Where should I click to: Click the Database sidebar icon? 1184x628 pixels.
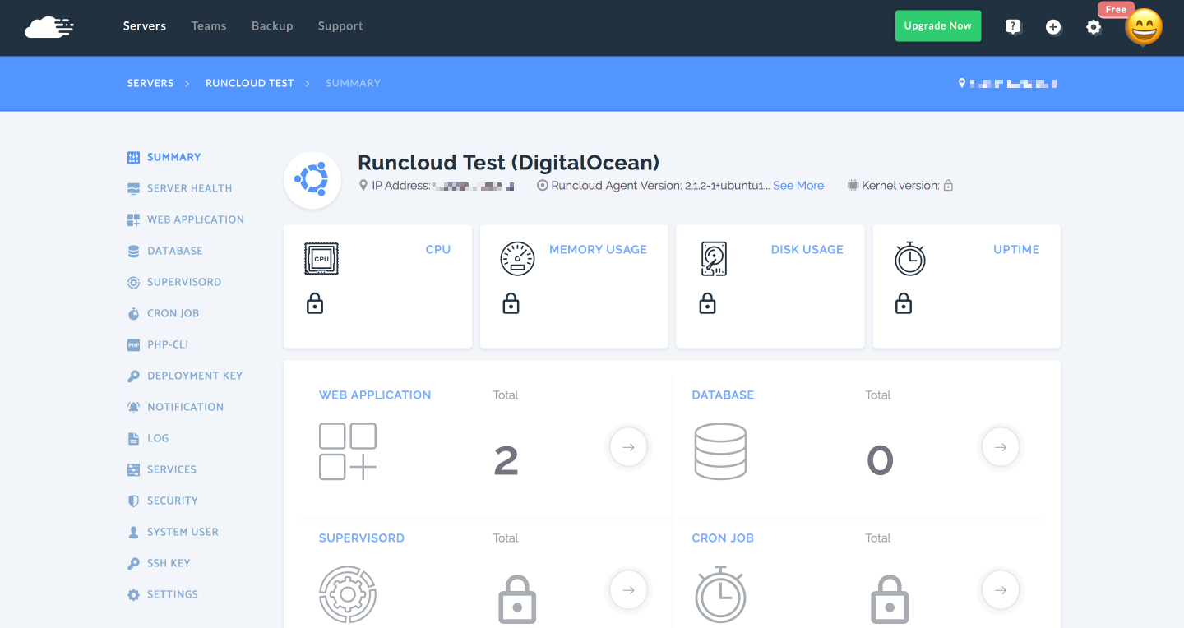tap(133, 251)
